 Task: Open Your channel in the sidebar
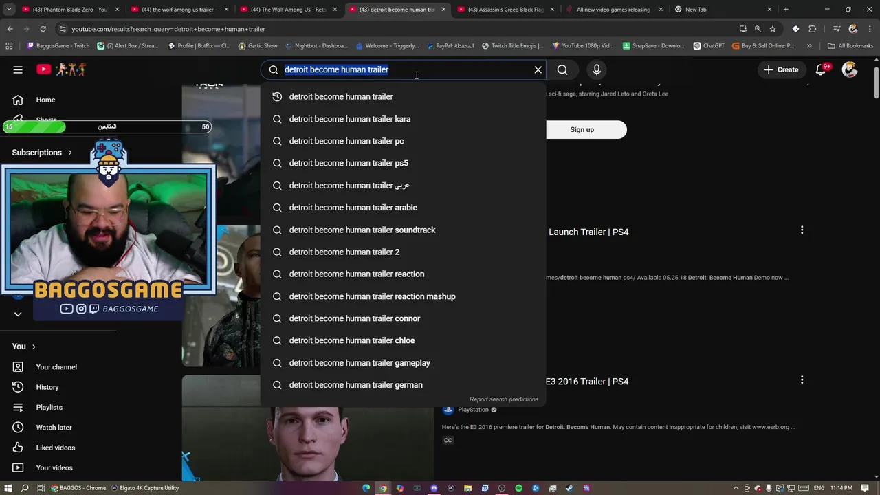pyautogui.click(x=56, y=367)
